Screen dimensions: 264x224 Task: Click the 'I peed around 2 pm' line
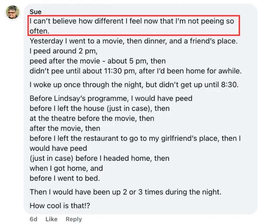pos(63,51)
